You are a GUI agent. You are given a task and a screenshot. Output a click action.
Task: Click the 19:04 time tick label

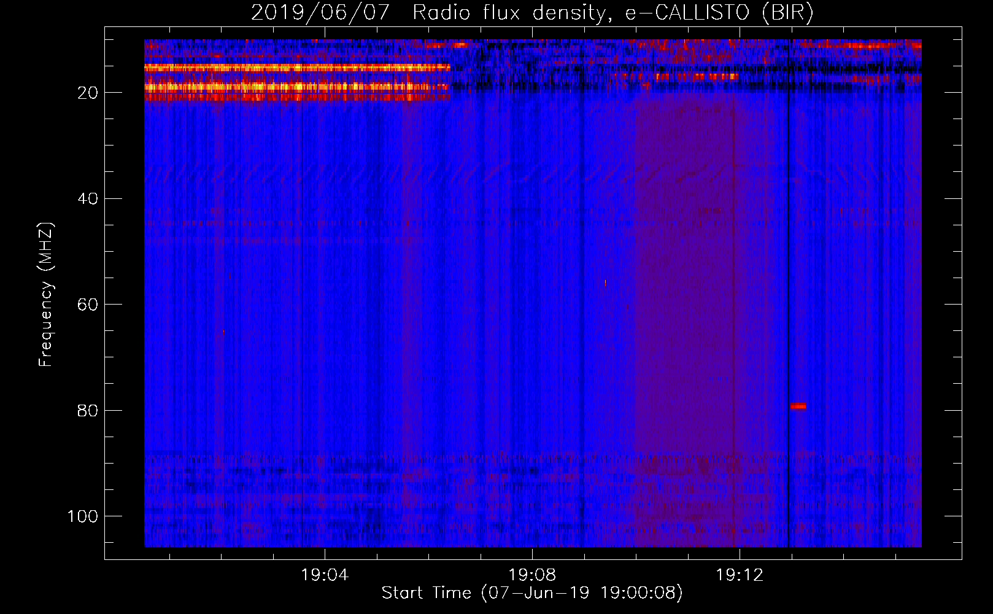point(325,575)
